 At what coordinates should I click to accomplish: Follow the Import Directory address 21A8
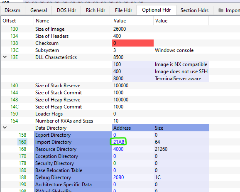119,142
